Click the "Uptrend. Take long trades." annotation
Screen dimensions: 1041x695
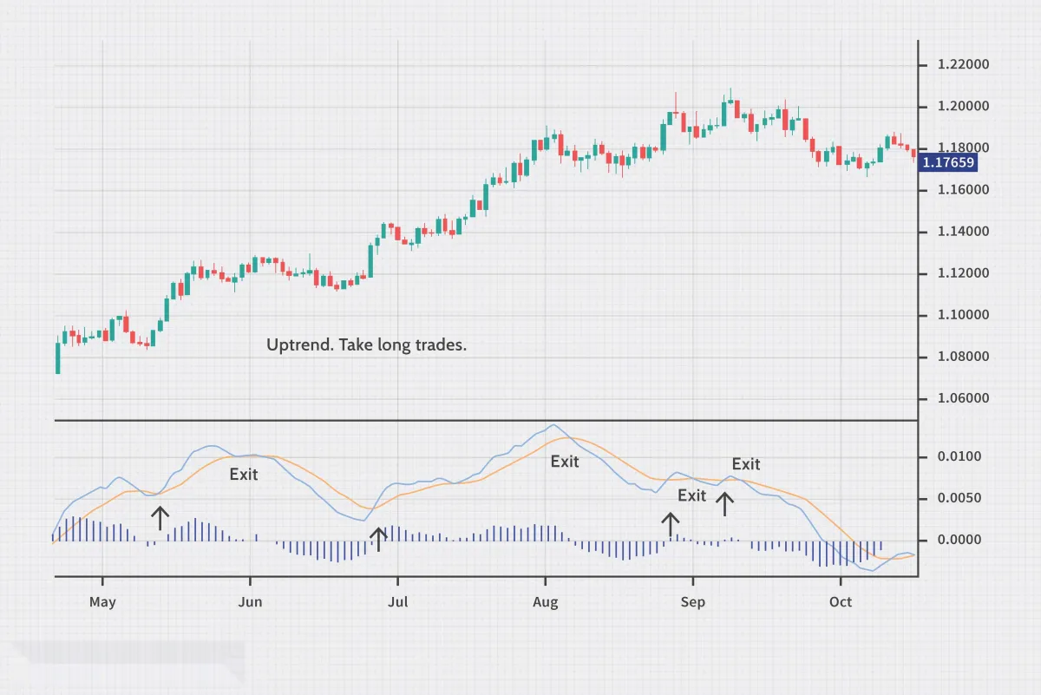tap(366, 345)
